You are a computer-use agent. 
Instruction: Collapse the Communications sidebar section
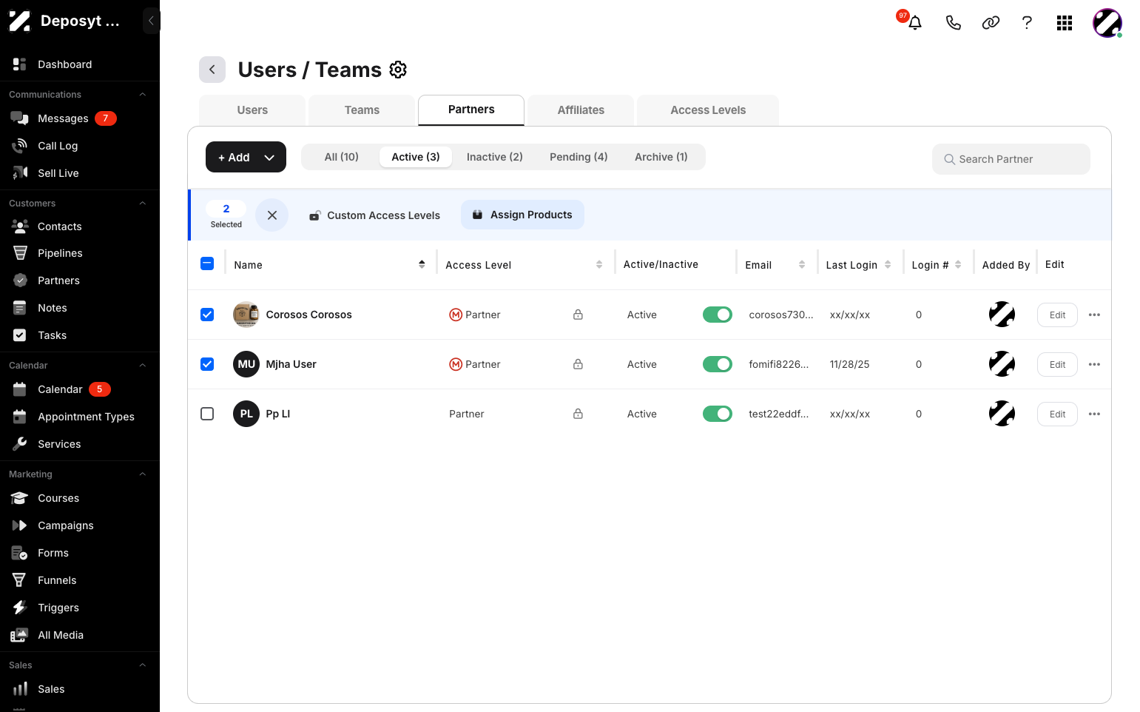143,95
